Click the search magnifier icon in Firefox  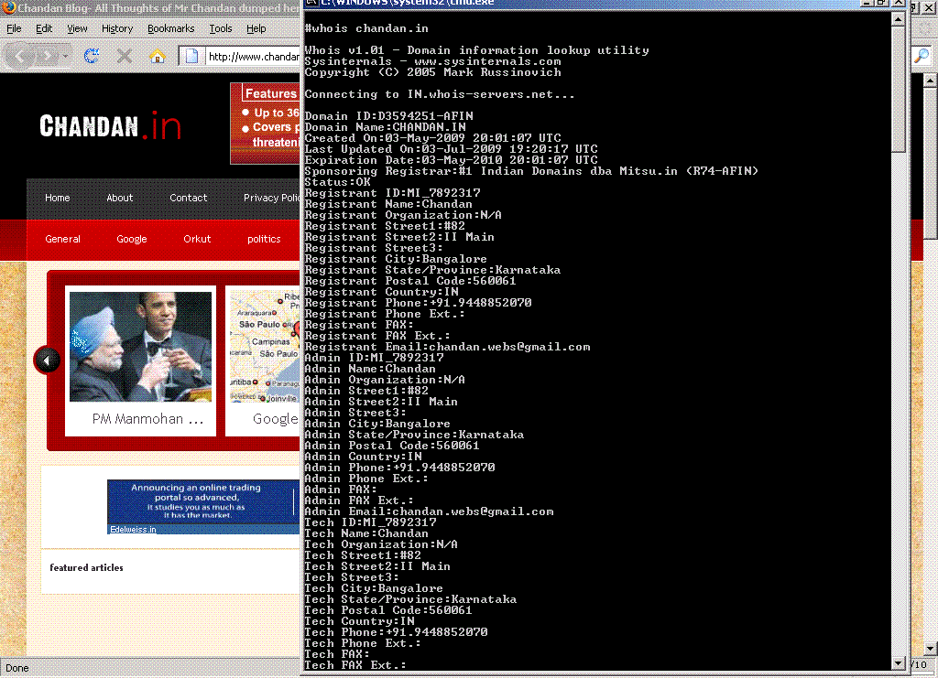point(922,56)
